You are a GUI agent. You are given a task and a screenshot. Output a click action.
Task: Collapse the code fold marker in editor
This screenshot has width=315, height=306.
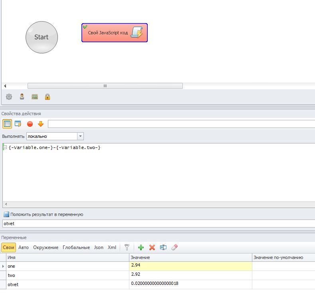(5, 147)
